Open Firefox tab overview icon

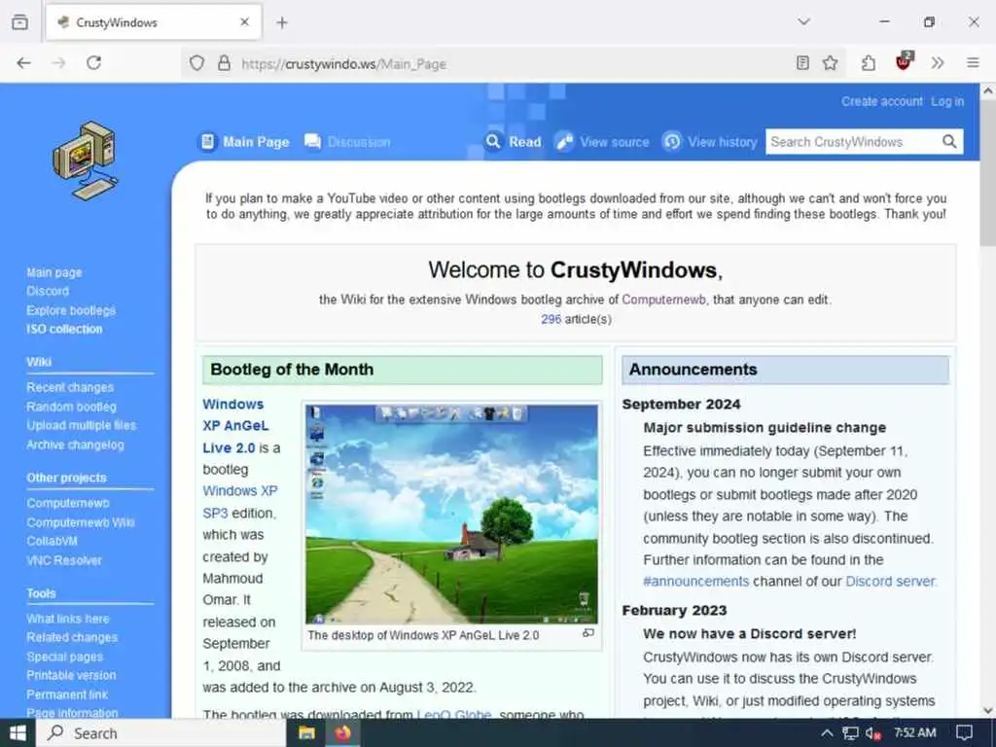(x=19, y=22)
